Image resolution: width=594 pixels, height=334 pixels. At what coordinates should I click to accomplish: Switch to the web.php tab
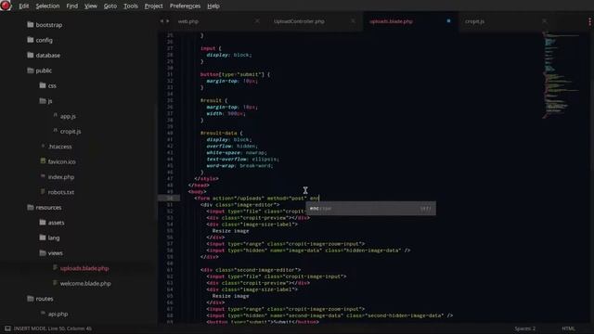pyautogui.click(x=188, y=21)
